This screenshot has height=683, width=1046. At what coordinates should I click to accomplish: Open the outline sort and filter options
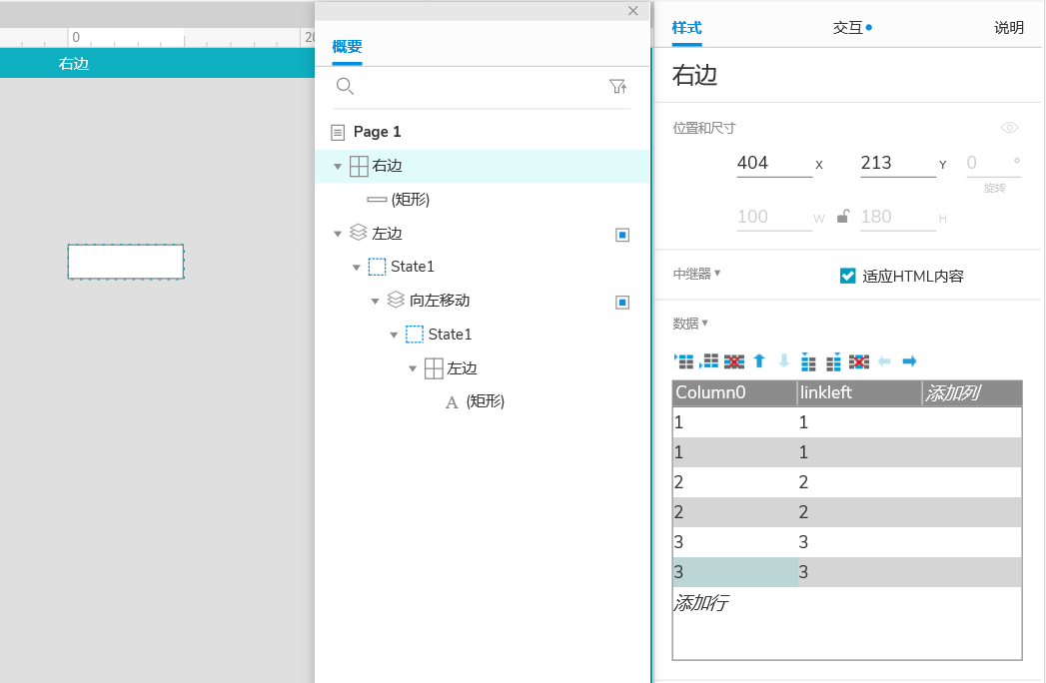(x=617, y=86)
